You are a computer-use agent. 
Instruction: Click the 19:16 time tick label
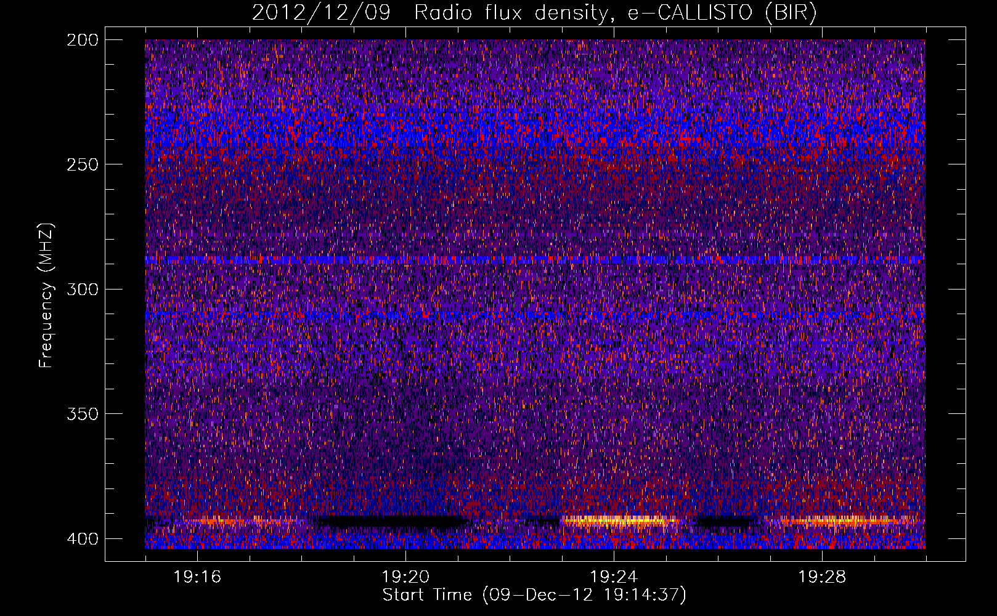[x=197, y=577]
